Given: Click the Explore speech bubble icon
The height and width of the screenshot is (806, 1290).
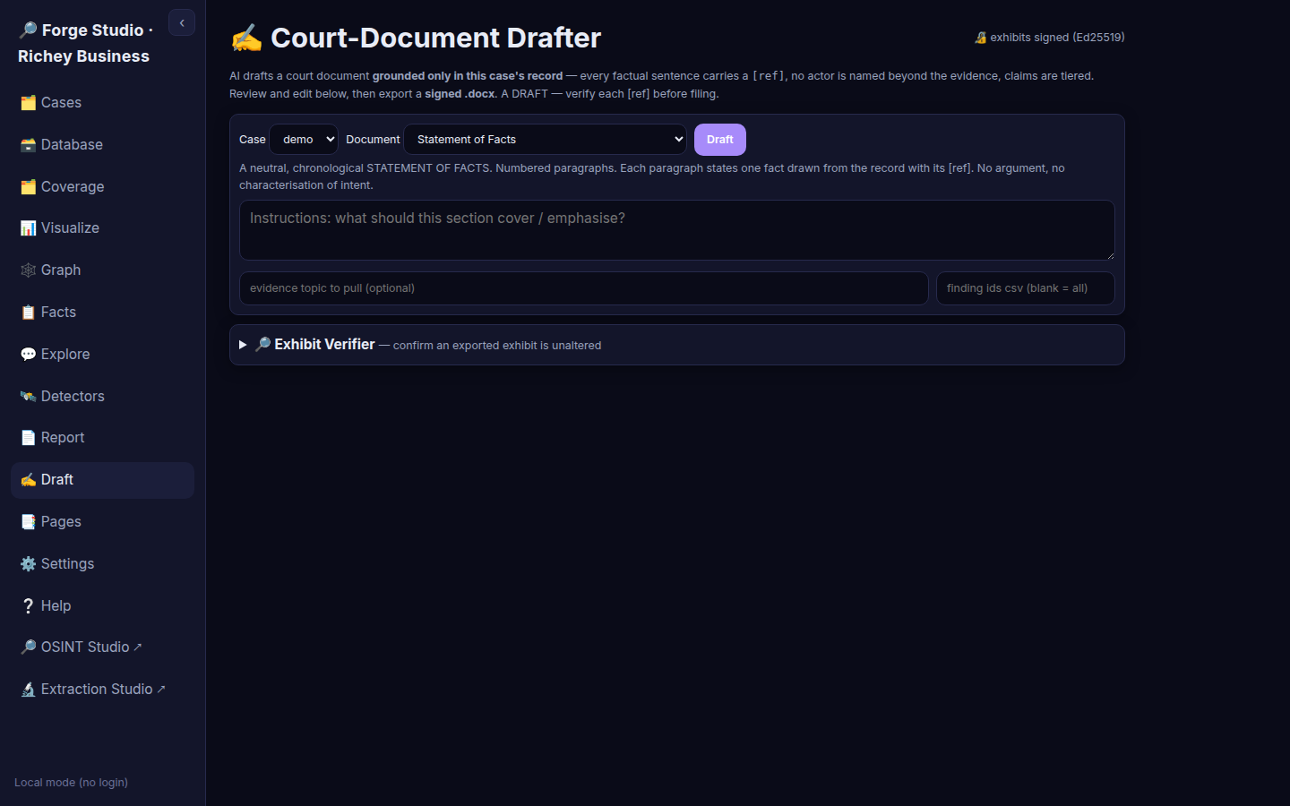Looking at the screenshot, I should pos(28,355).
